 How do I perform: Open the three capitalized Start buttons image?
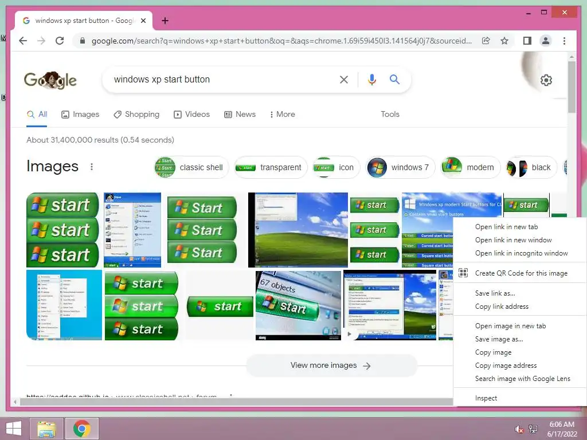click(202, 230)
